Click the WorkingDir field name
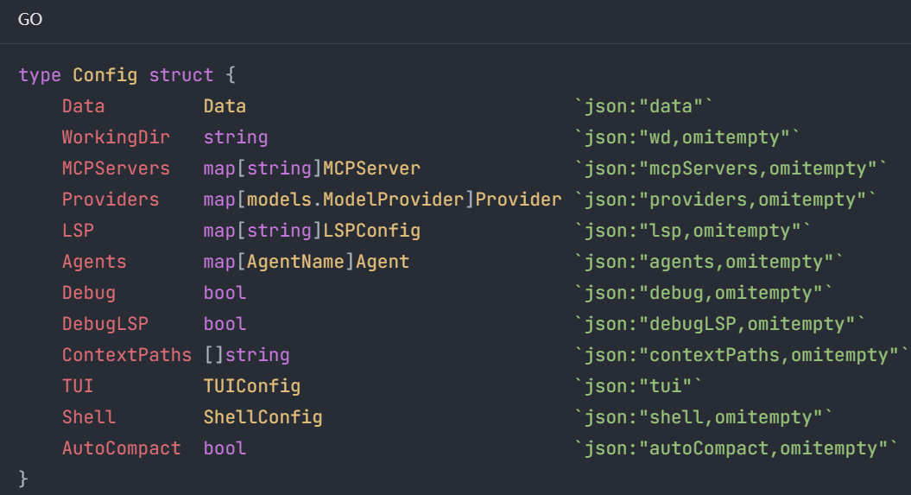 point(116,137)
